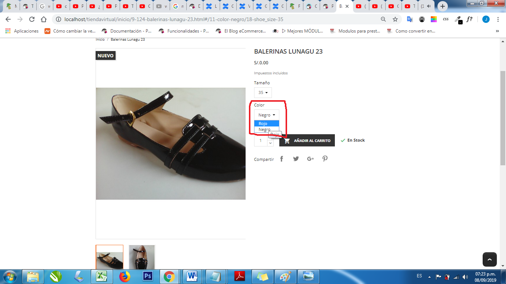Launch Photoshop from the taskbar
506x284 pixels.
tap(148, 276)
